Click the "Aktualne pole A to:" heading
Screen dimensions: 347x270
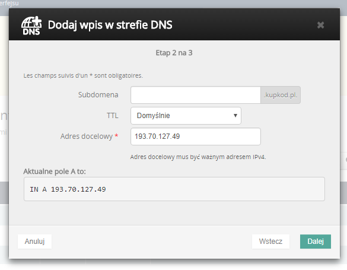[x=55, y=171]
